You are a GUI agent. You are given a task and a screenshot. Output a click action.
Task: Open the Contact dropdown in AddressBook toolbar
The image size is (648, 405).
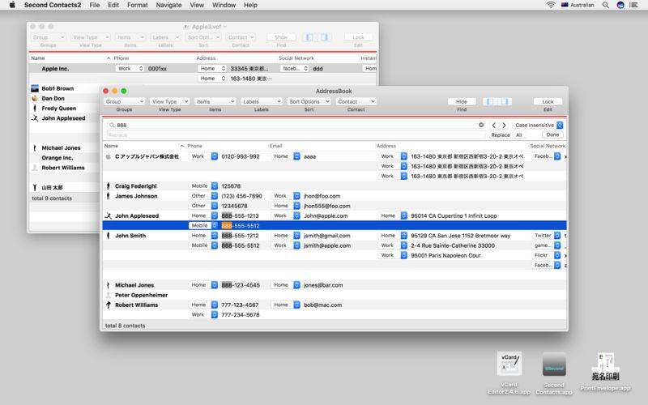click(356, 102)
